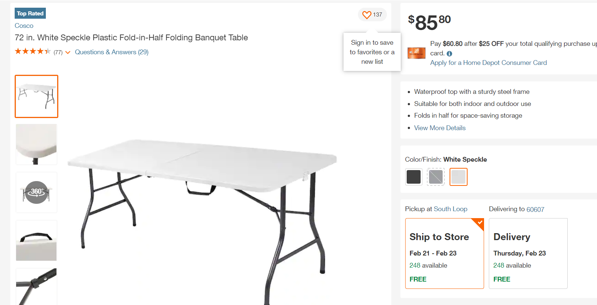The height and width of the screenshot is (305, 597).
Task: Click the star rating icons
Action: pos(33,52)
